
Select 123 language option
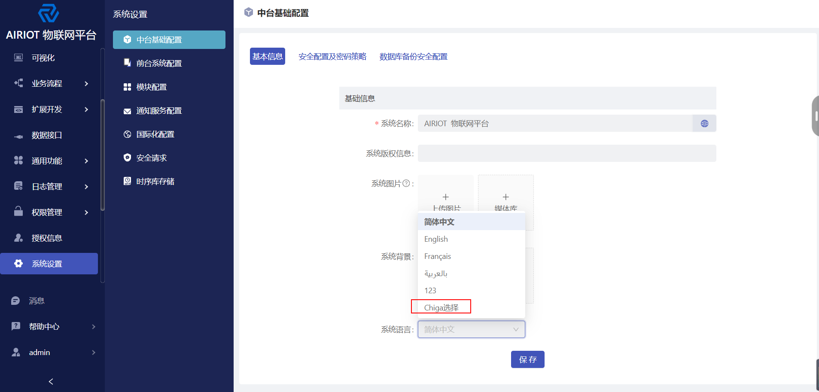click(x=471, y=290)
